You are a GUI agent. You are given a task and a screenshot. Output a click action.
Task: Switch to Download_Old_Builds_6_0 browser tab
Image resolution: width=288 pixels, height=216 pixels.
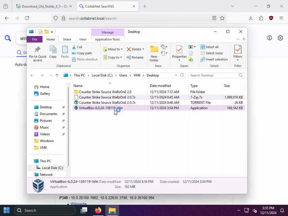44,6
